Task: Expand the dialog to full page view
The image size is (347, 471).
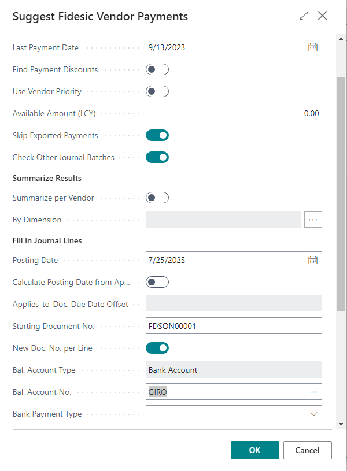Action: (304, 16)
